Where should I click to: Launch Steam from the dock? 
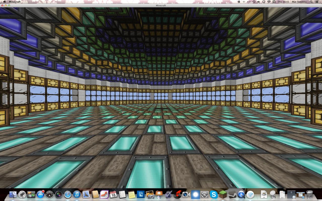(233, 195)
